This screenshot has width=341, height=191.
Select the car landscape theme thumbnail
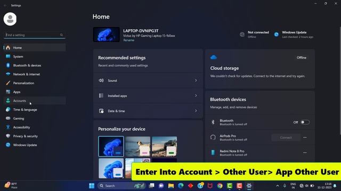[165, 146]
